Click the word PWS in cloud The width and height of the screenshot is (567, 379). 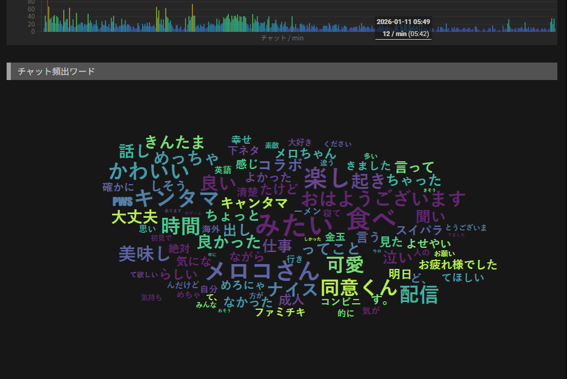pyautogui.click(x=122, y=202)
